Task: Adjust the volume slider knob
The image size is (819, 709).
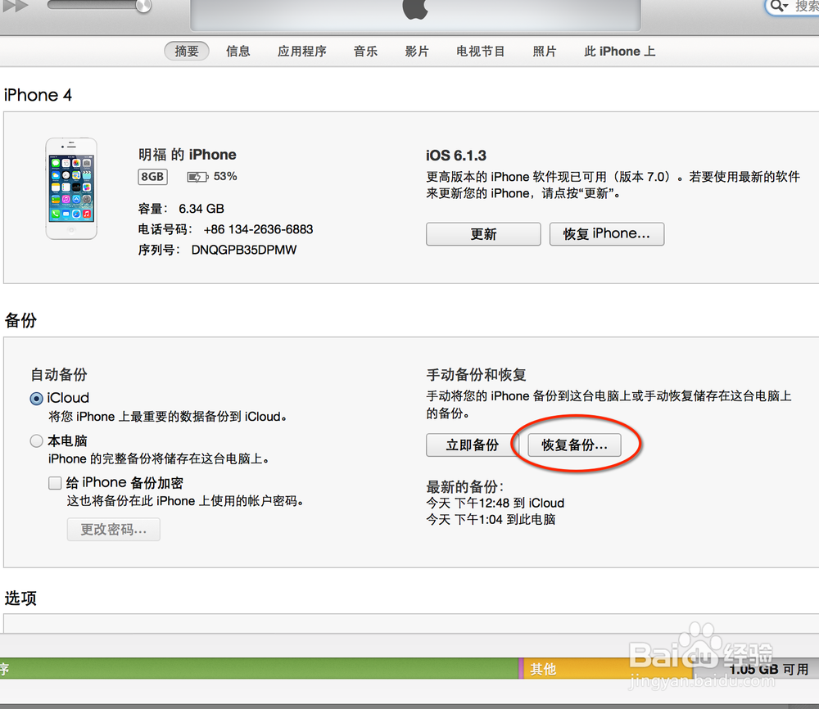Action: coord(143,6)
